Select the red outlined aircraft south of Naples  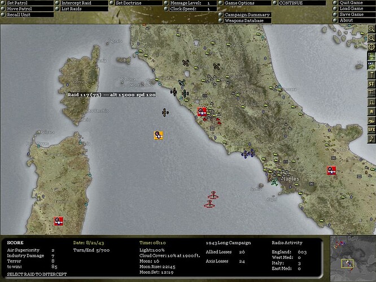click(x=212, y=196)
